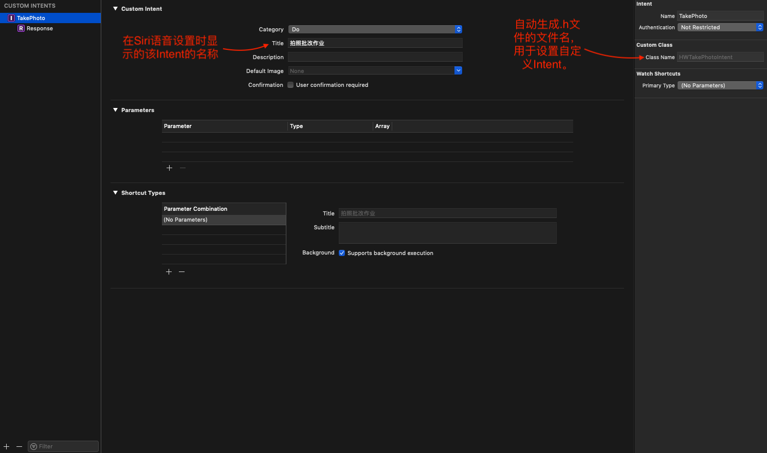Click the plus icon below Parameters table
The image size is (767, 453).
tap(169, 168)
